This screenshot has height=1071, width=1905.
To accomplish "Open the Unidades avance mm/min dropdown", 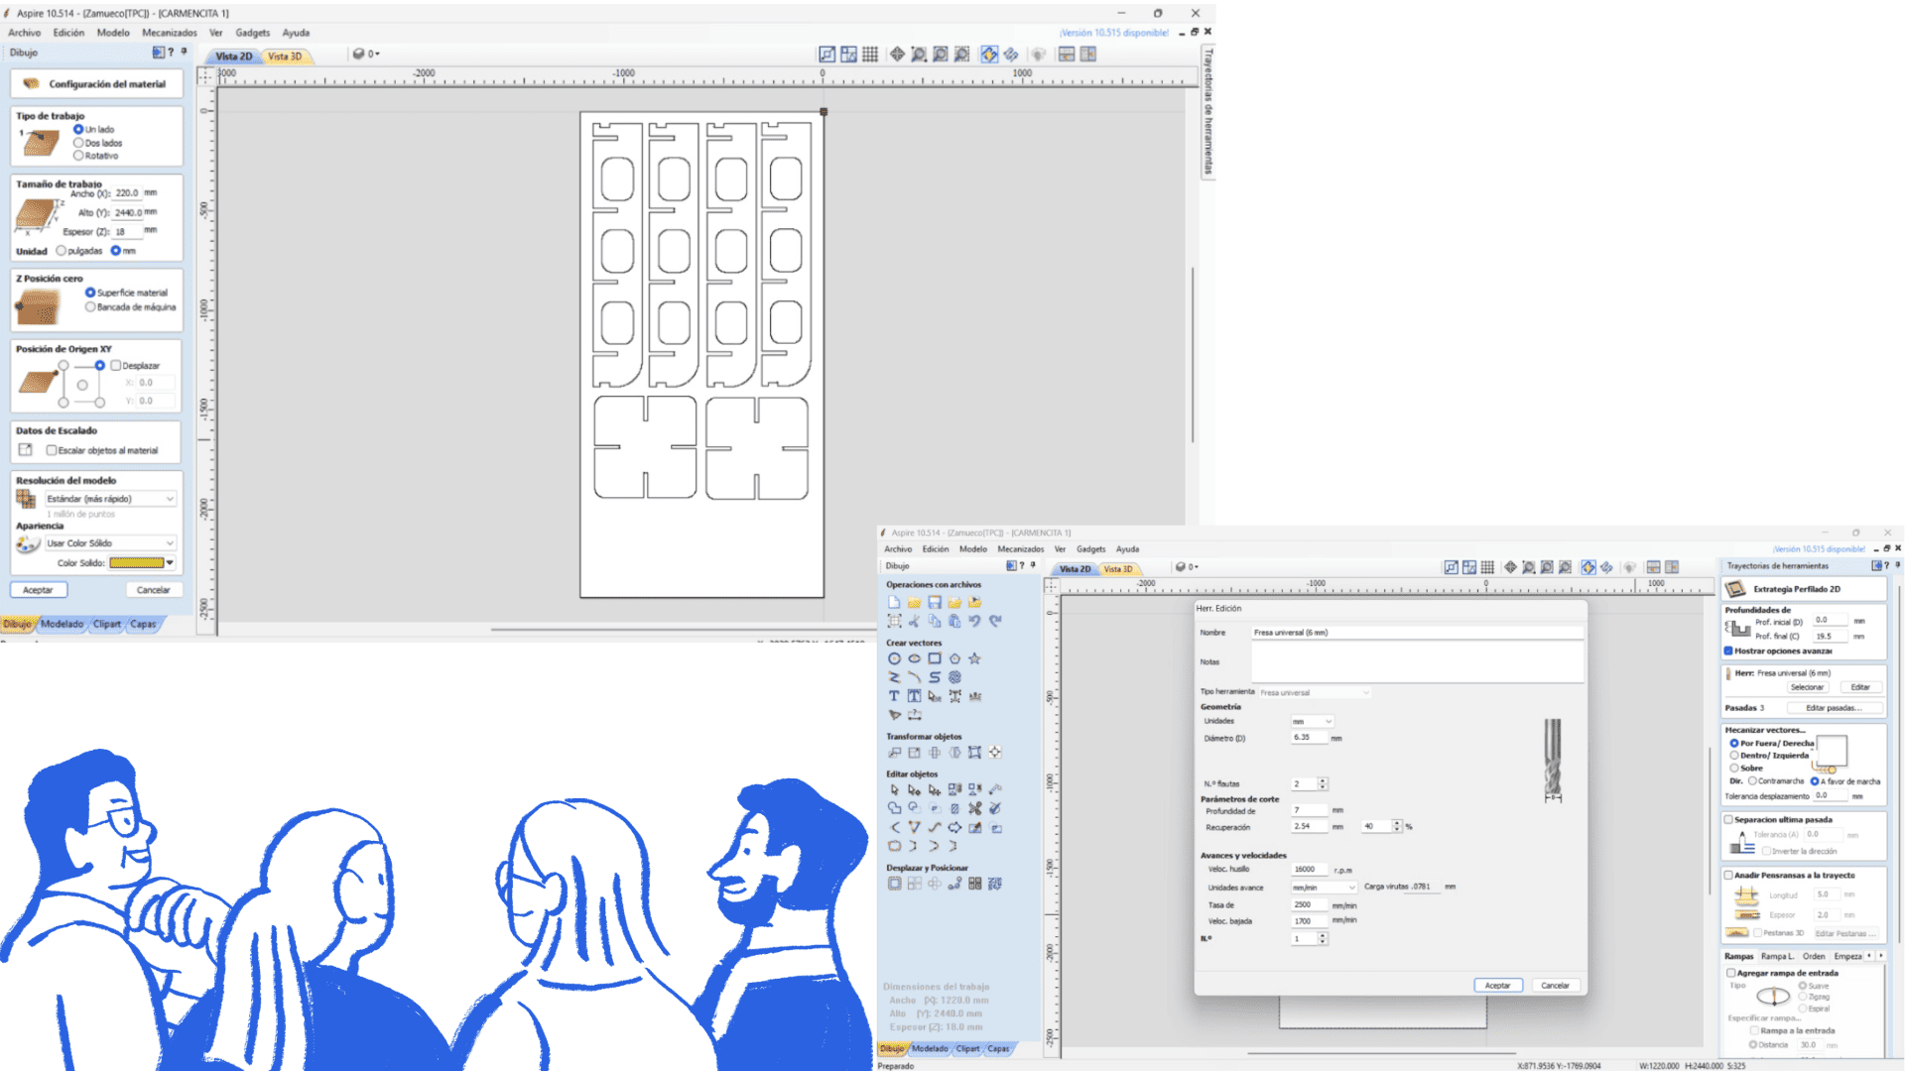I will click(1324, 888).
